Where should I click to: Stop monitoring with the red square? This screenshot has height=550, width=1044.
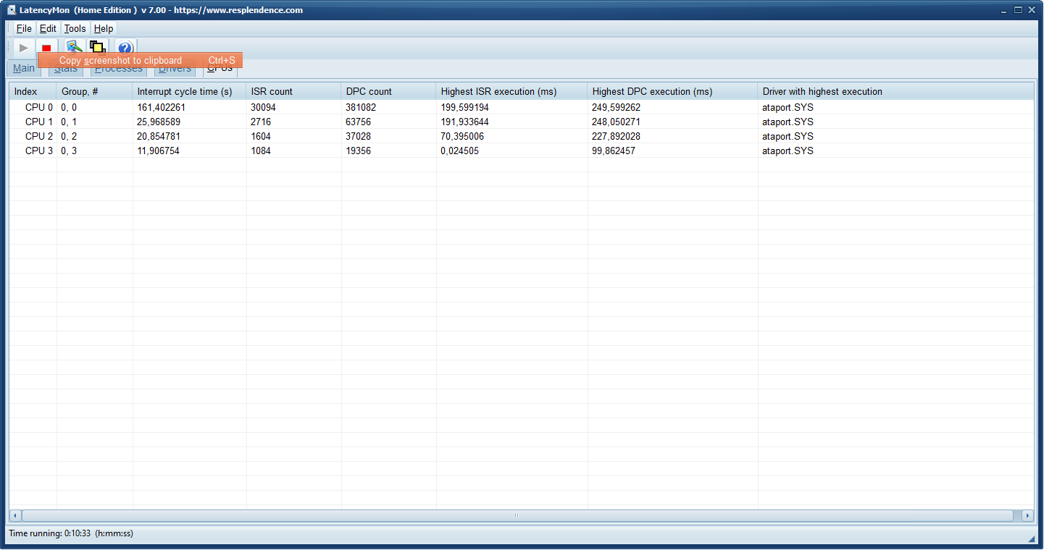coord(46,48)
